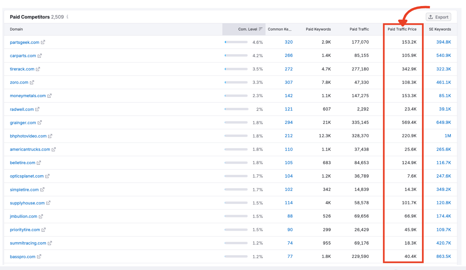
Task: Click the 90 common keywords link for prioritytire.com
Action: coord(290,229)
